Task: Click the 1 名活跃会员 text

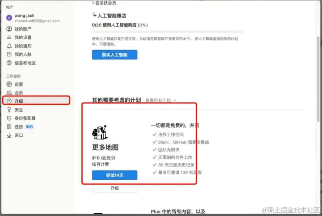Action: (x=104, y=3)
